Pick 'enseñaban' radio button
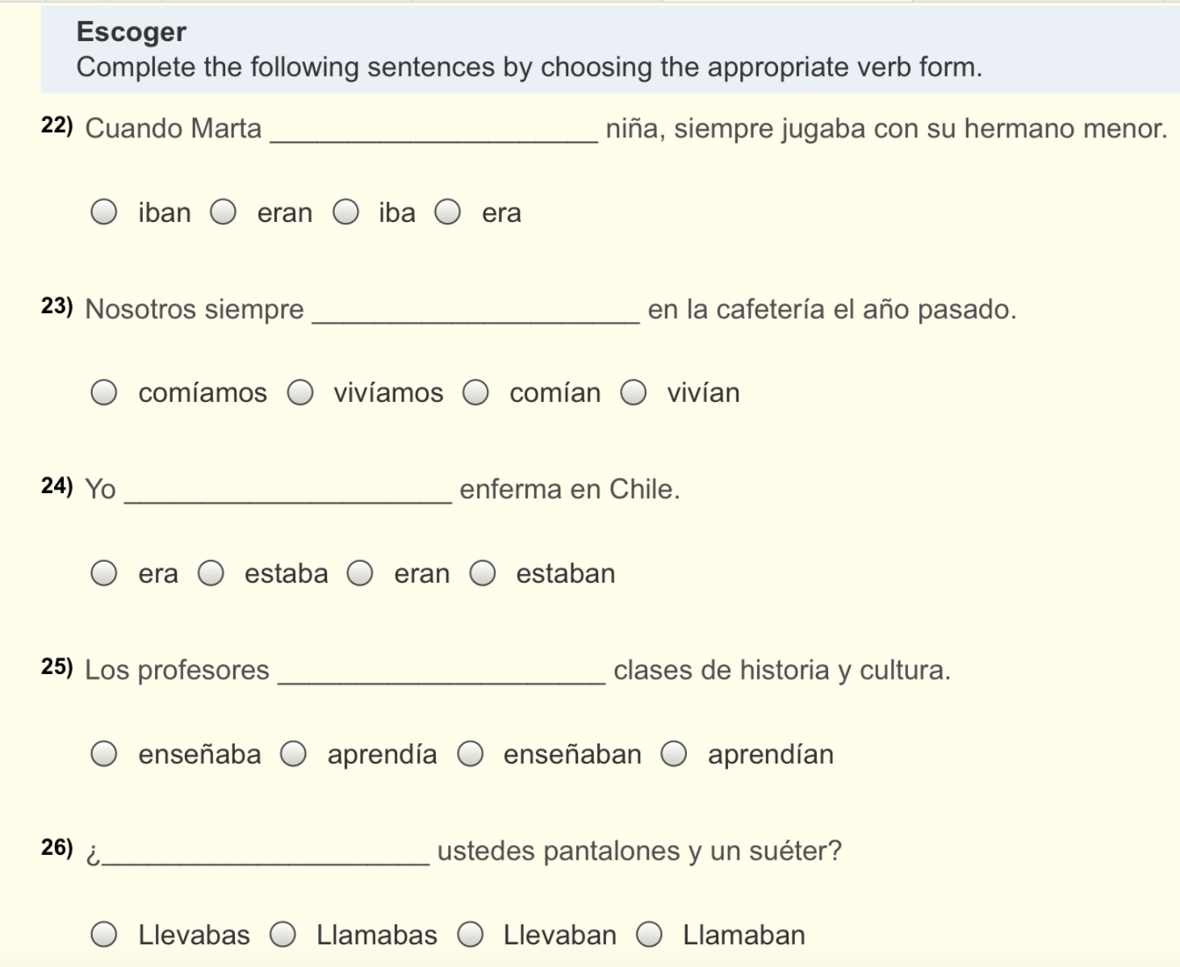Image resolution: width=1180 pixels, height=967 pixels. click(x=471, y=755)
